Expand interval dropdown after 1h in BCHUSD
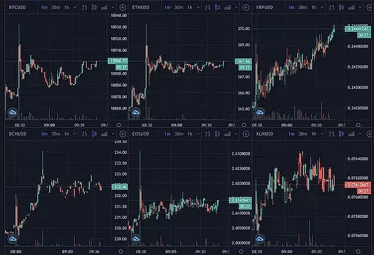 [75, 134]
